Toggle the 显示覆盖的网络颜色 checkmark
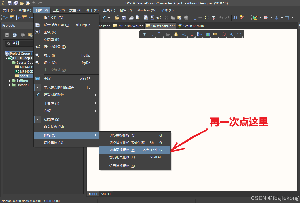The width and height of the screenshot is (300, 203). 38,87
